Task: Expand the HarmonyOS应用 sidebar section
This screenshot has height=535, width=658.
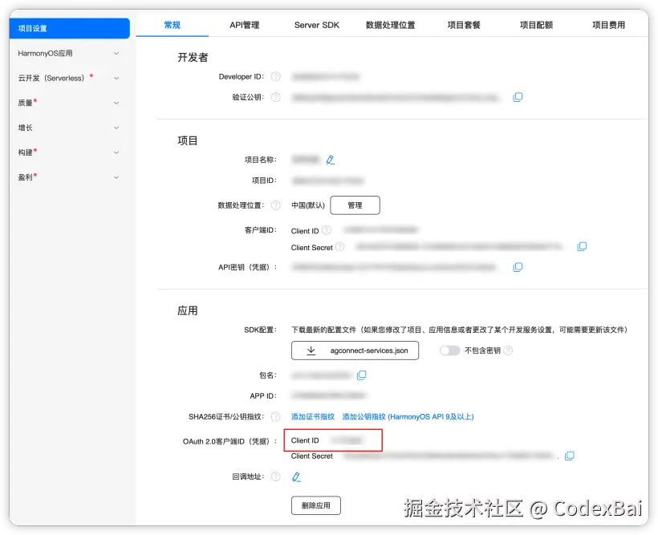Action: pyautogui.click(x=69, y=53)
